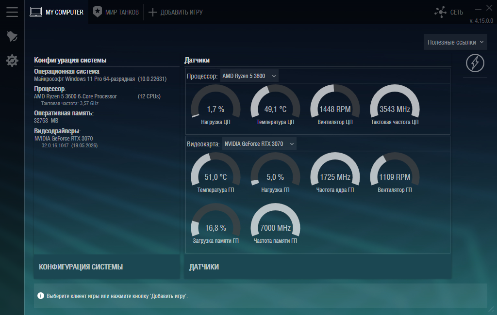Open the Видеокарта NVIDIA GeForce RTX 3070 dropdown
The width and height of the screenshot is (497, 315).
point(259,144)
